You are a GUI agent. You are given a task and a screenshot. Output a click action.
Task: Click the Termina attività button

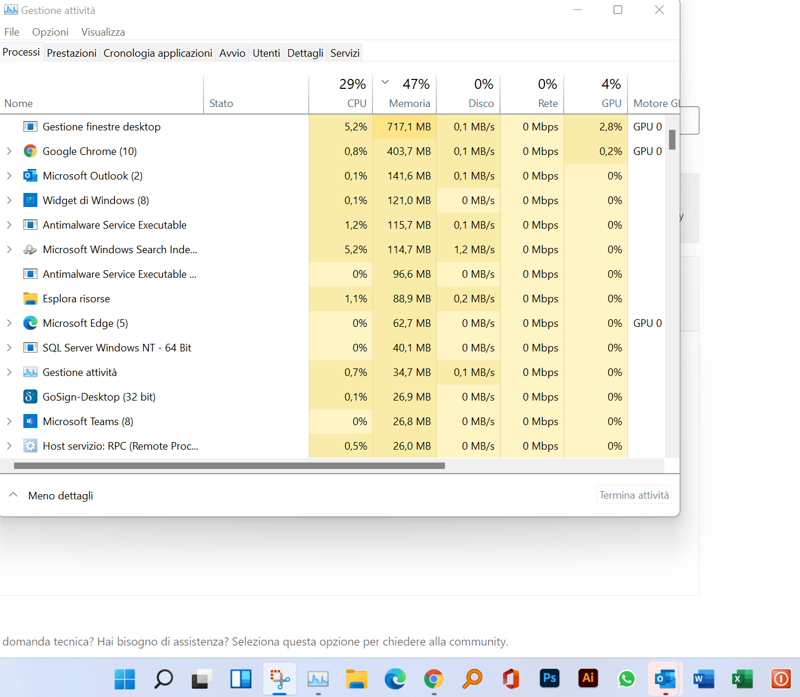pos(634,495)
